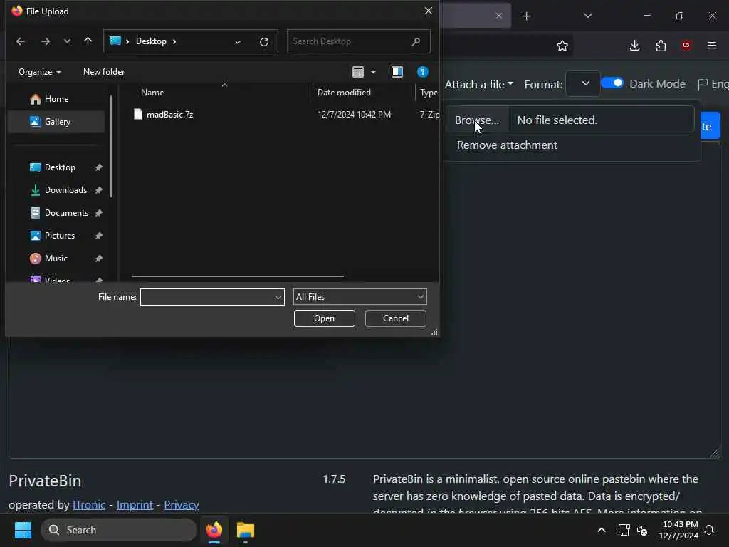Click Remove attachment option

pos(507,145)
